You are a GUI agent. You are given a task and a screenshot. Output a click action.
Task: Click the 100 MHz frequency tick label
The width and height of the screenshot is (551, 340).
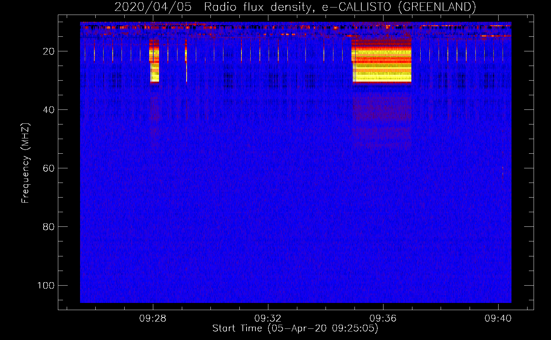pos(46,285)
